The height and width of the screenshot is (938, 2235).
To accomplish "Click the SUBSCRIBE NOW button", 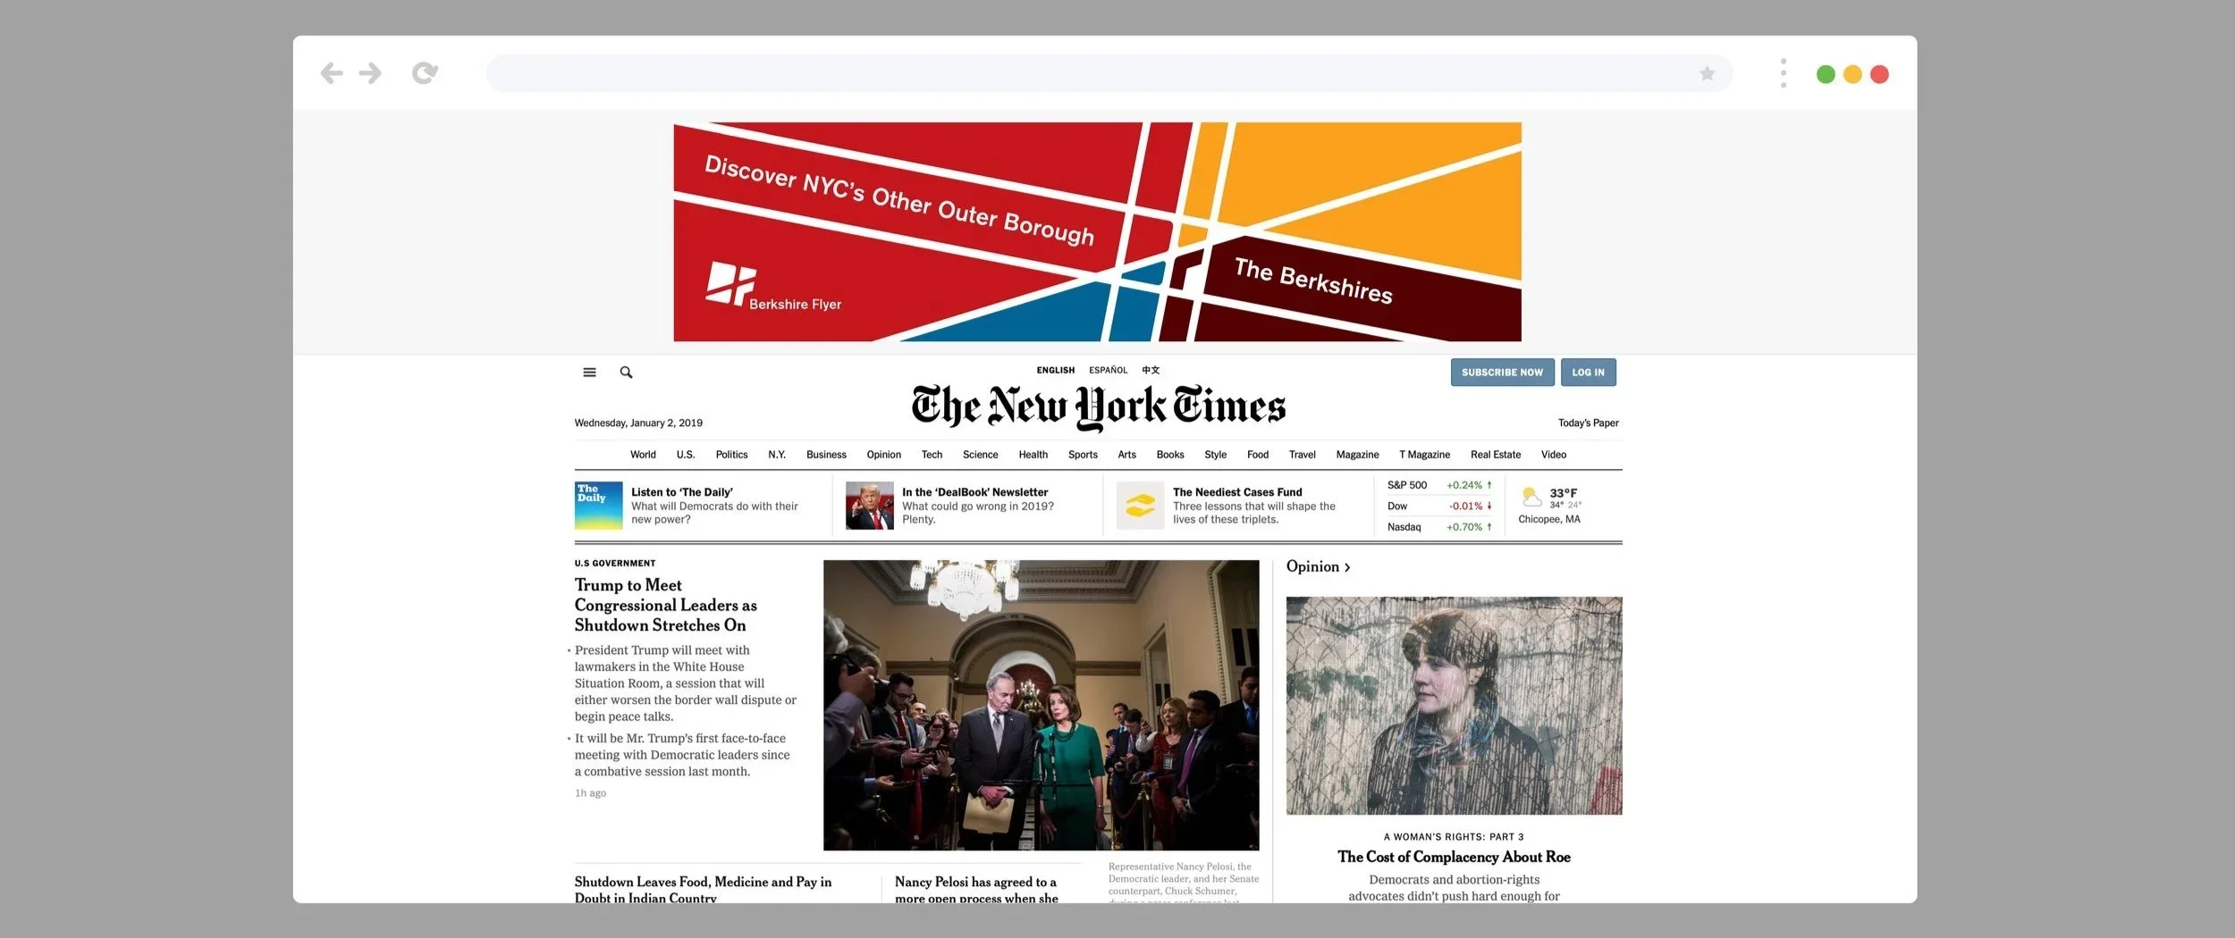I will (x=1502, y=373).
